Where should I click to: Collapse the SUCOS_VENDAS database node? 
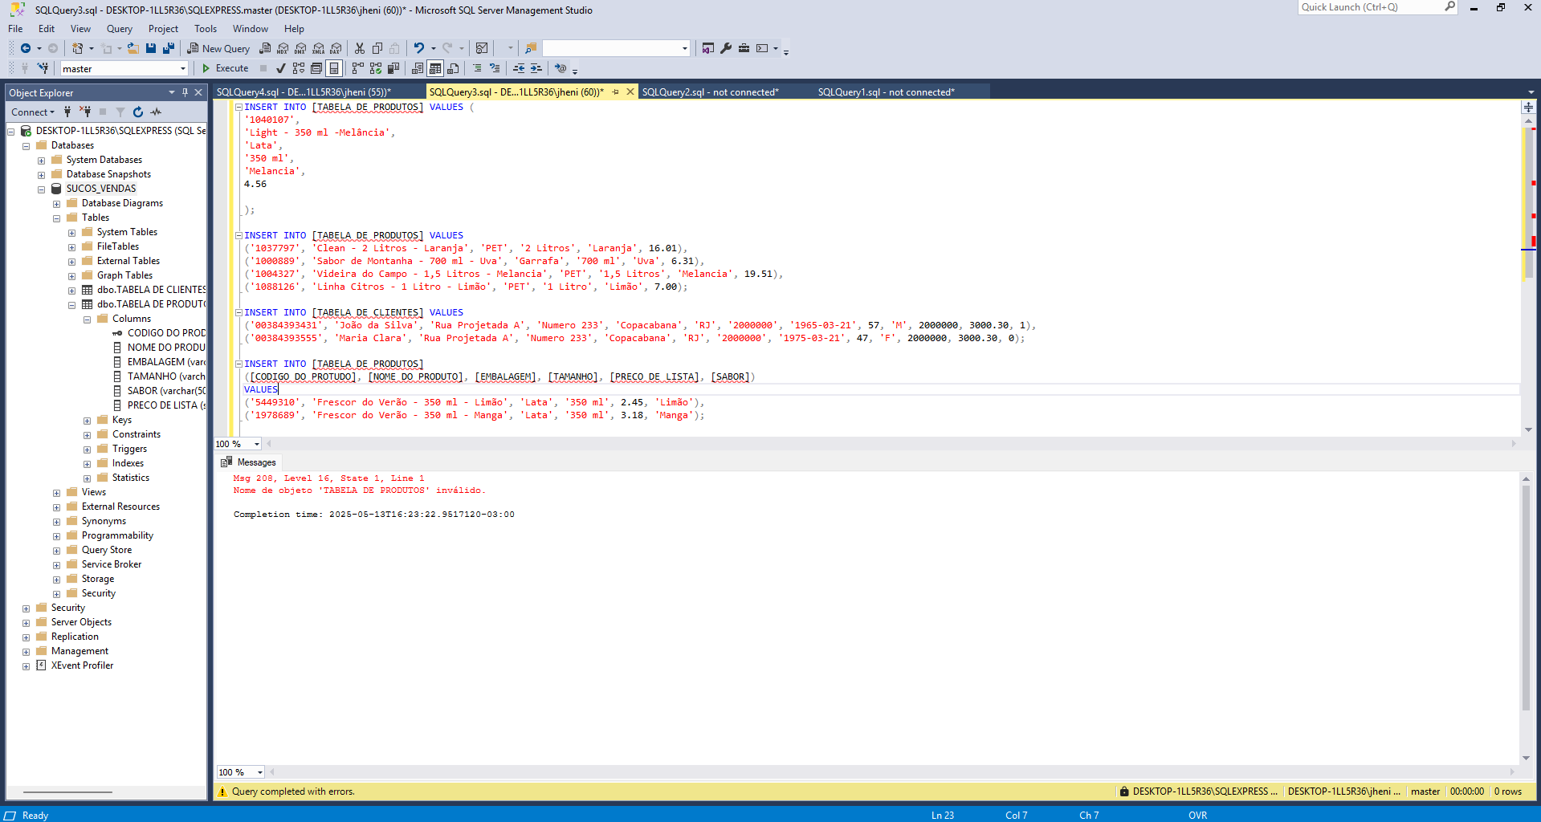(x=41, y=189)
